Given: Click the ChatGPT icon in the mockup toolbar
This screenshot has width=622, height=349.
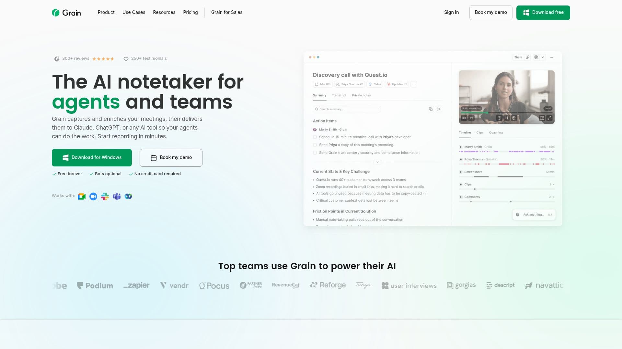Looking at the screenshot, I should click(536, 57).
